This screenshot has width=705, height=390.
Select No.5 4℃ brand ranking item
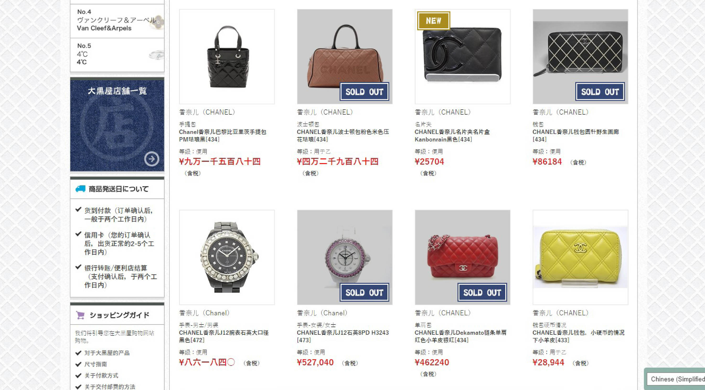click(x=117, y=55)
